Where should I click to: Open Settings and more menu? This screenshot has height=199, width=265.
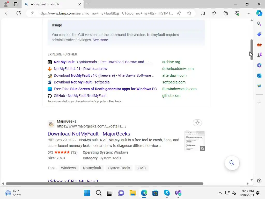pyautogui.click(x=248, y=13)
